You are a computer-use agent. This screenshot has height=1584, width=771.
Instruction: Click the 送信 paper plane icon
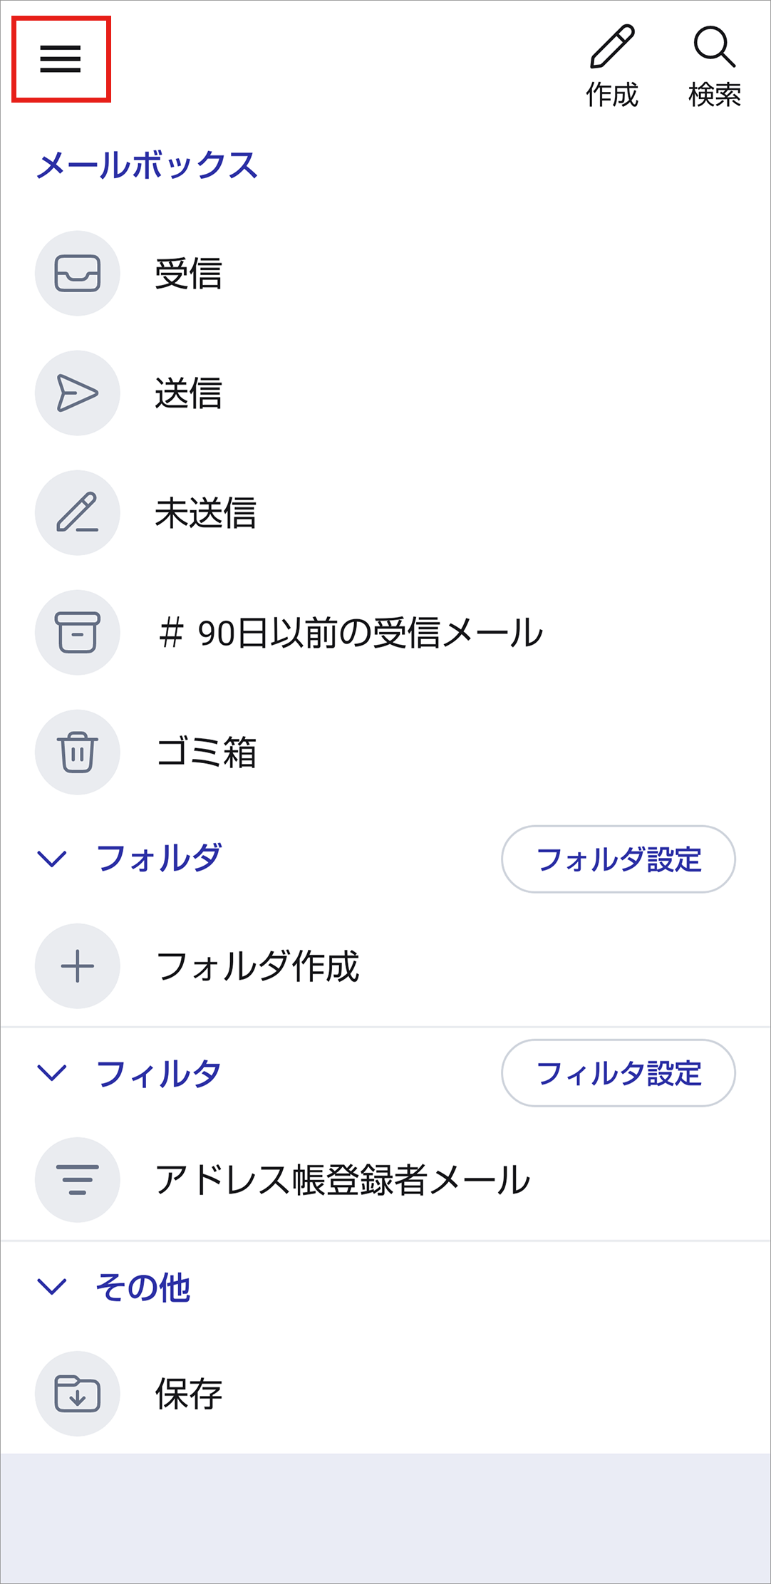(78, 393)
